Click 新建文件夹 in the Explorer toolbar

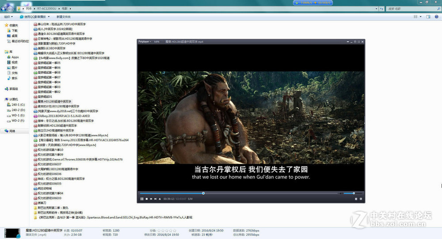click(63, 17)
